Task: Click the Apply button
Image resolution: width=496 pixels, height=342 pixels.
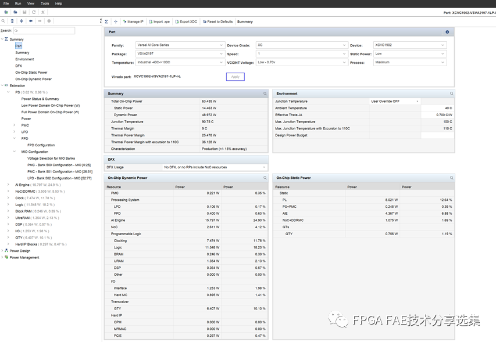Action: 235,77
